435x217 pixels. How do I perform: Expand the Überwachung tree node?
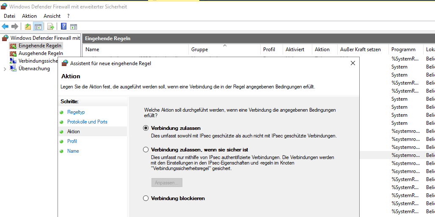click(5, 69)
